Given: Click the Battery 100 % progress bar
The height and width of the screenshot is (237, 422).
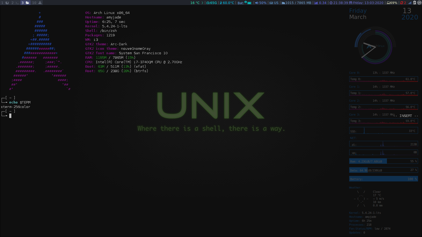Looking at the screenshot, I should [x=383, y=179].
